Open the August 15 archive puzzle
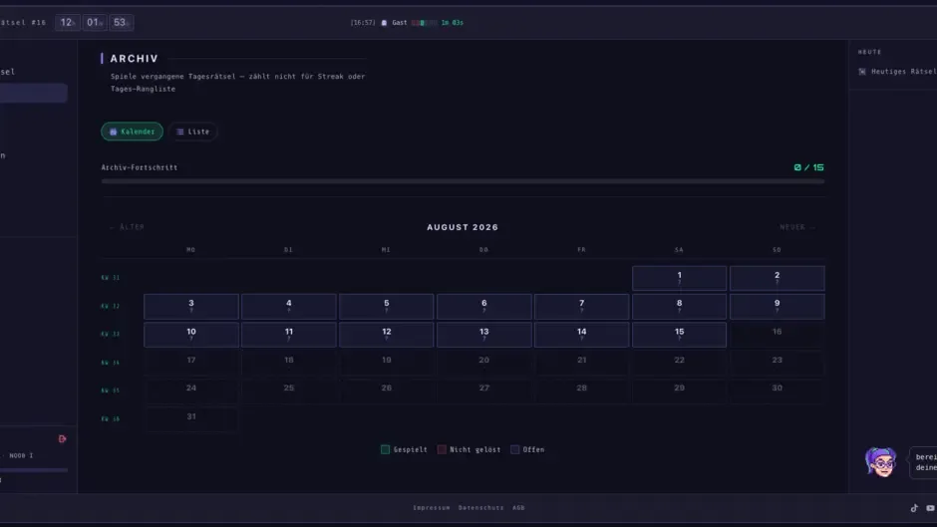 tap(680, 335)
